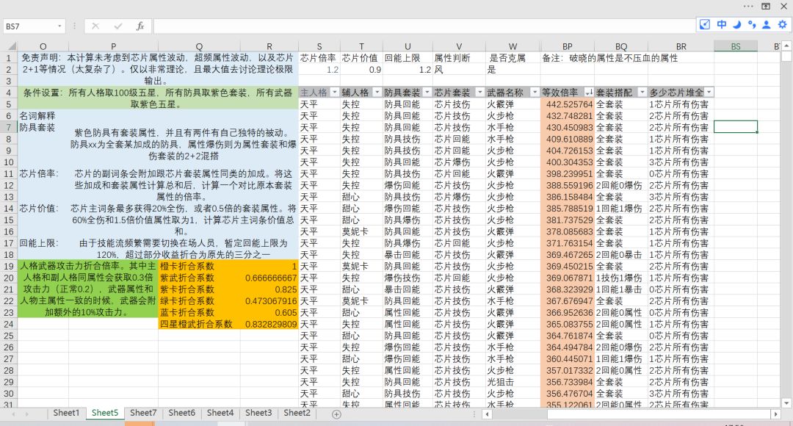Select the 芯片倍率 value cell 1.2

point(319,69)
